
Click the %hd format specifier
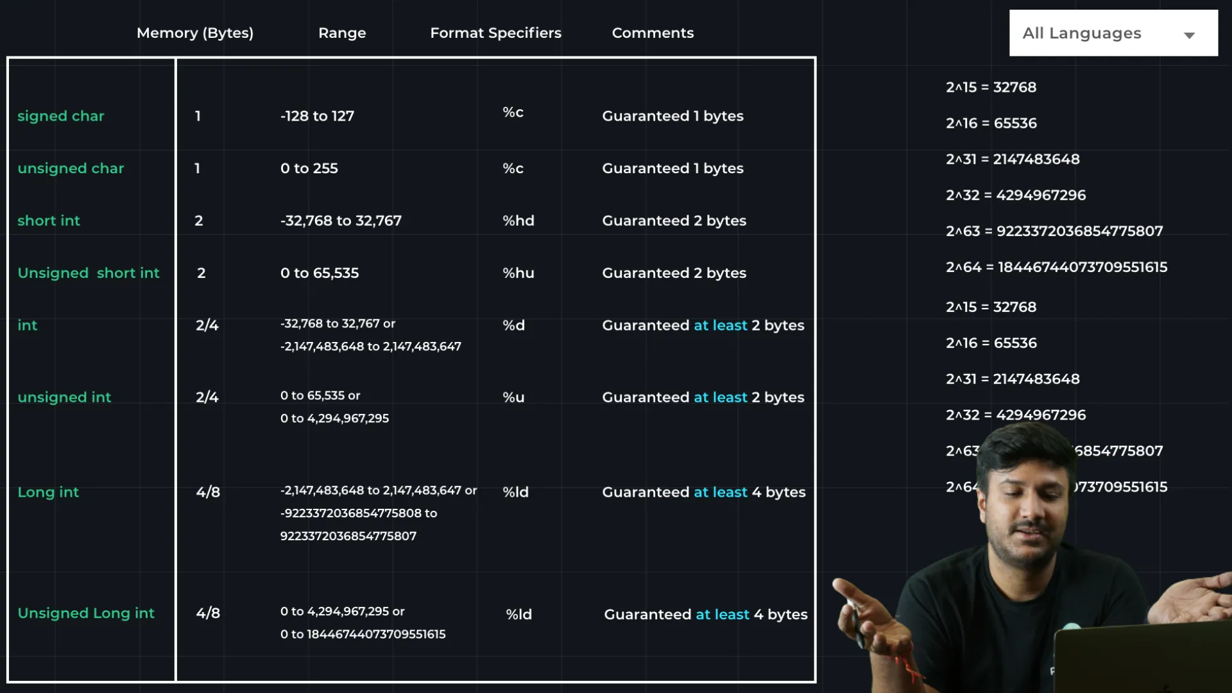(x=518, y=221)
